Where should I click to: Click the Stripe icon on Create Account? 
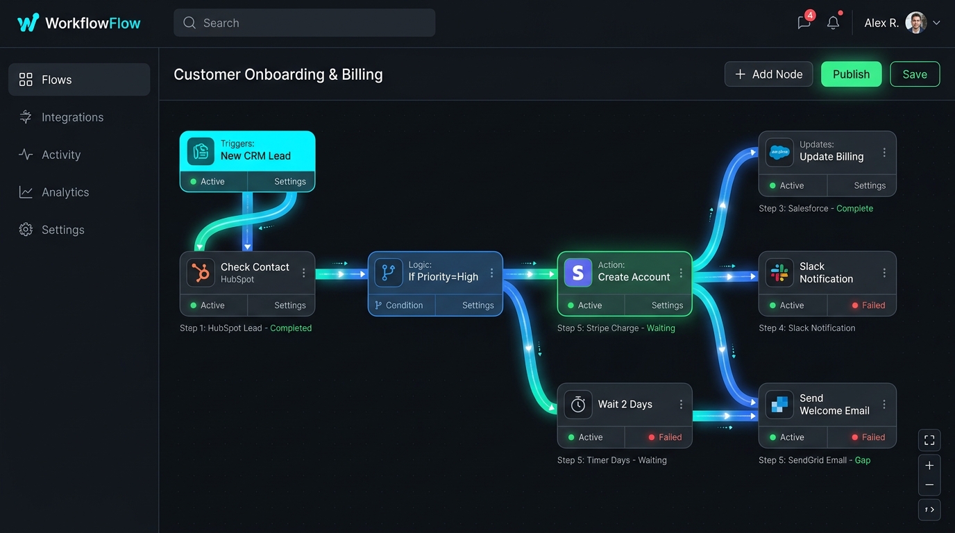pos(577,273)
